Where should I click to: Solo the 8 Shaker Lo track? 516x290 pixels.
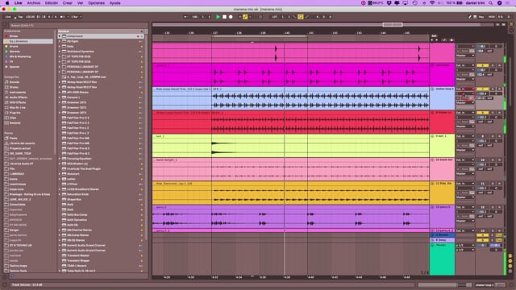click(x=493, y=113)
